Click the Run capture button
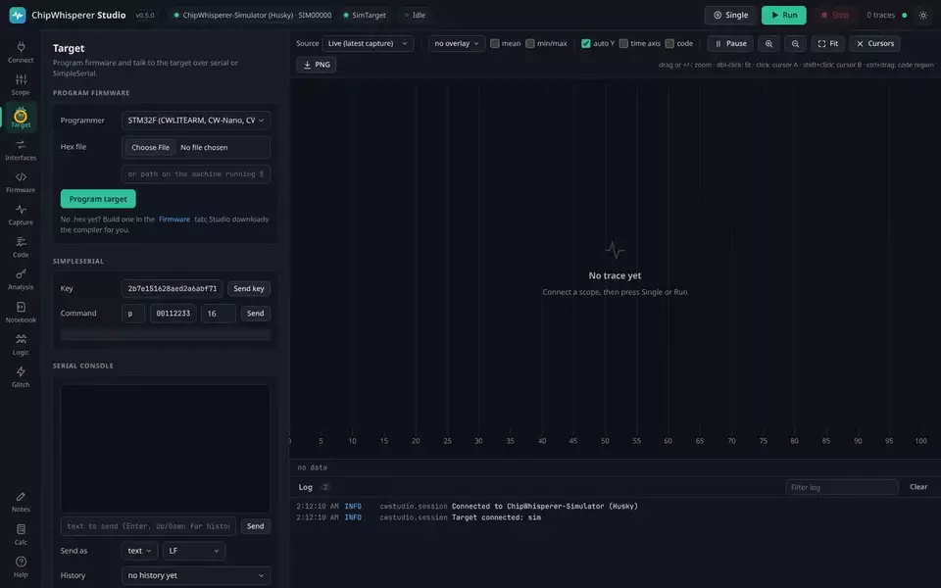Image resolution: width=941 pixels, height=588 pixels. [x=784, y=15]
